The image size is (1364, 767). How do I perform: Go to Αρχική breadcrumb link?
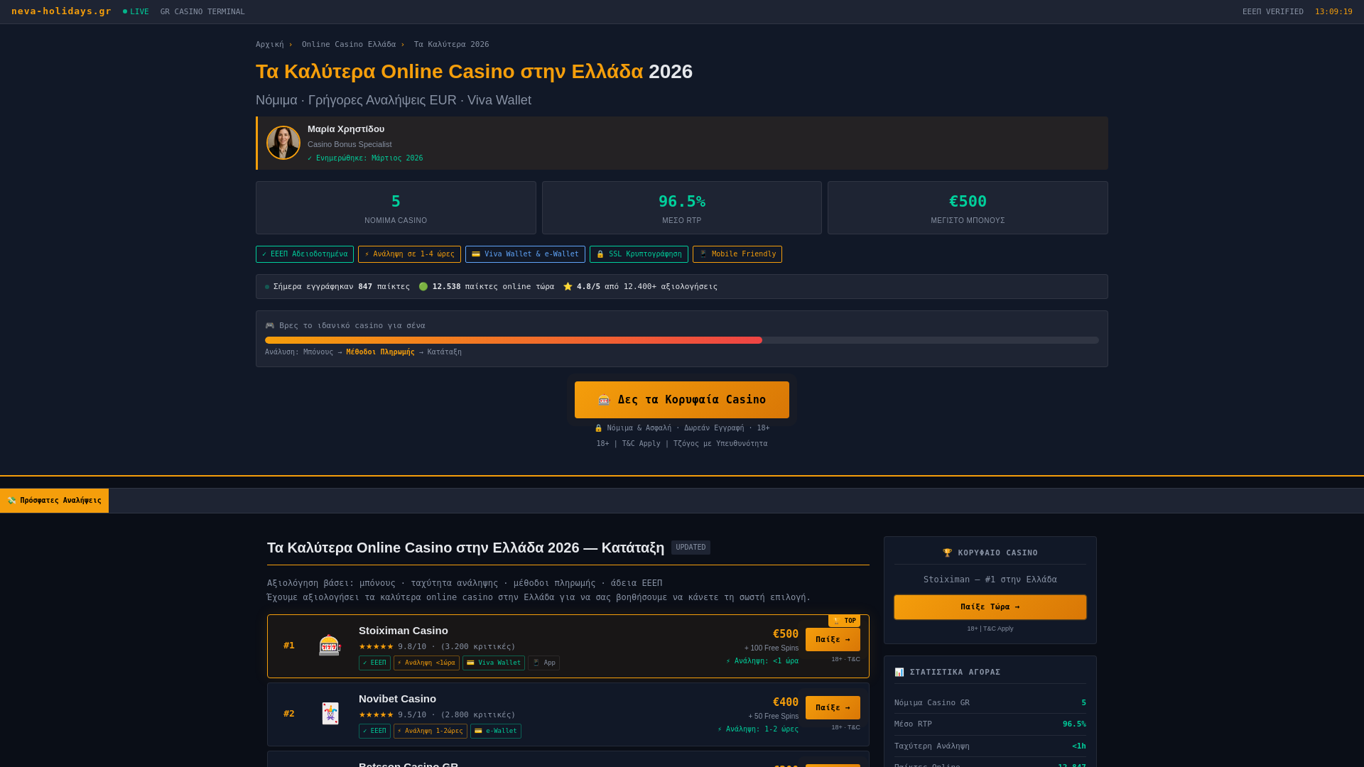(269, 45)
